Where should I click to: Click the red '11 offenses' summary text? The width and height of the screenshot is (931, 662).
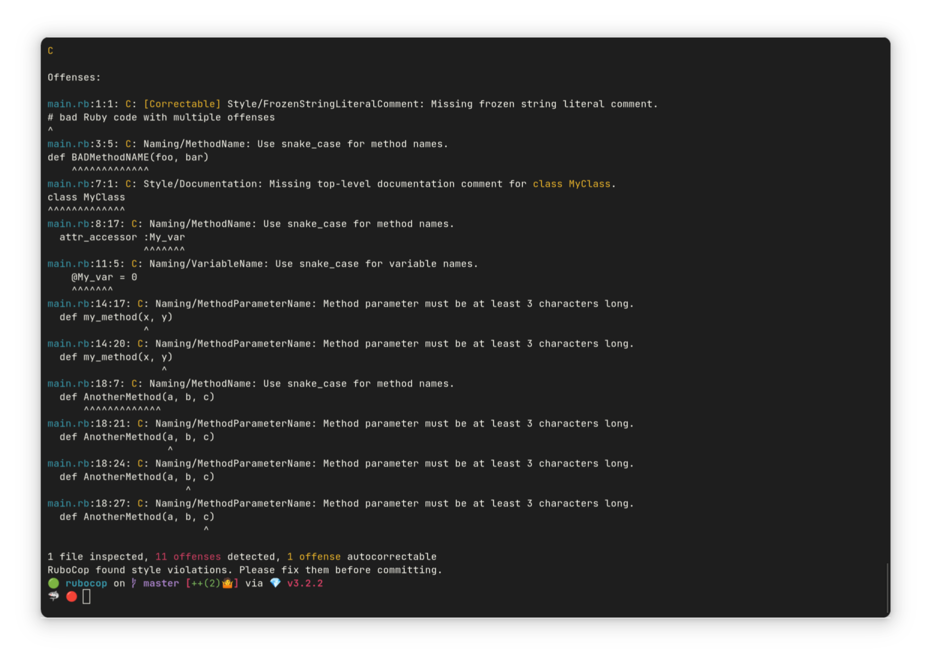coord(188,557)
